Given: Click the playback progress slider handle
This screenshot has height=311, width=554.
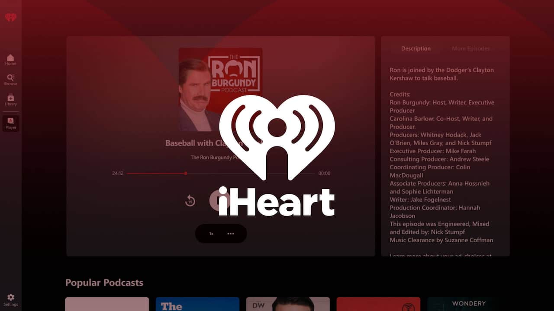Looking at the screenshot, I should pos(186,173).
